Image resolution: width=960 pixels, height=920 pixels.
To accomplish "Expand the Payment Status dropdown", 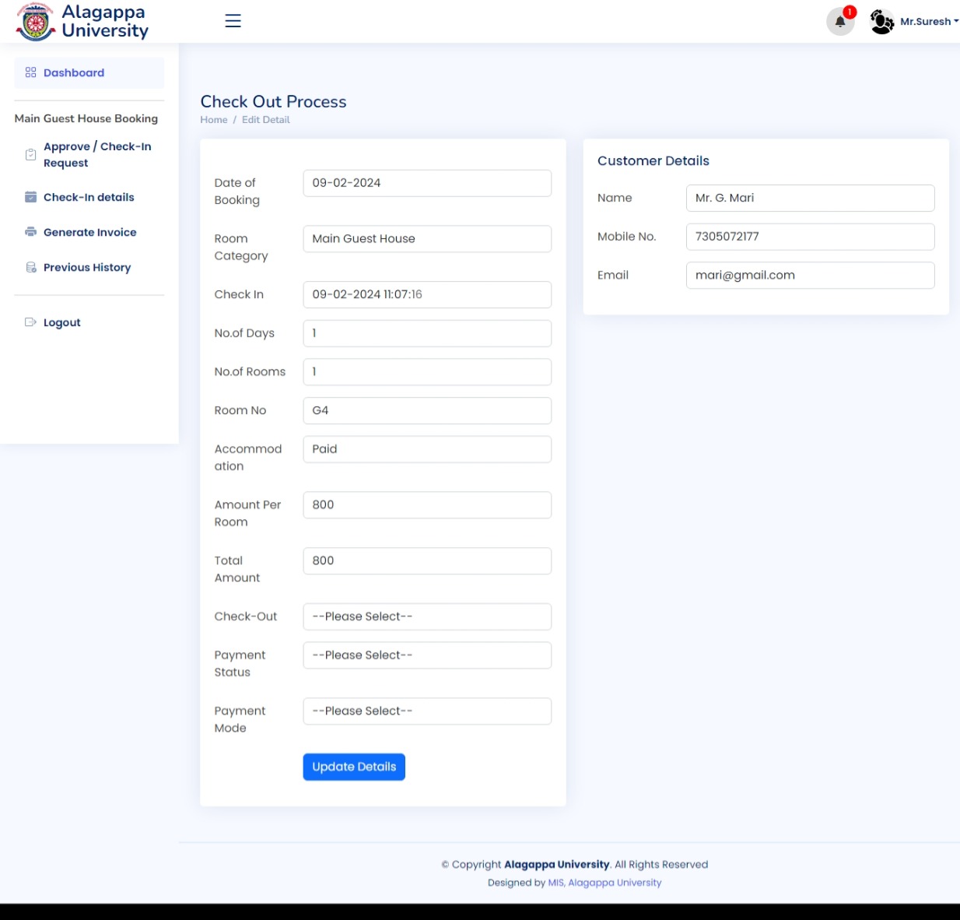I will tap(426, 655).
